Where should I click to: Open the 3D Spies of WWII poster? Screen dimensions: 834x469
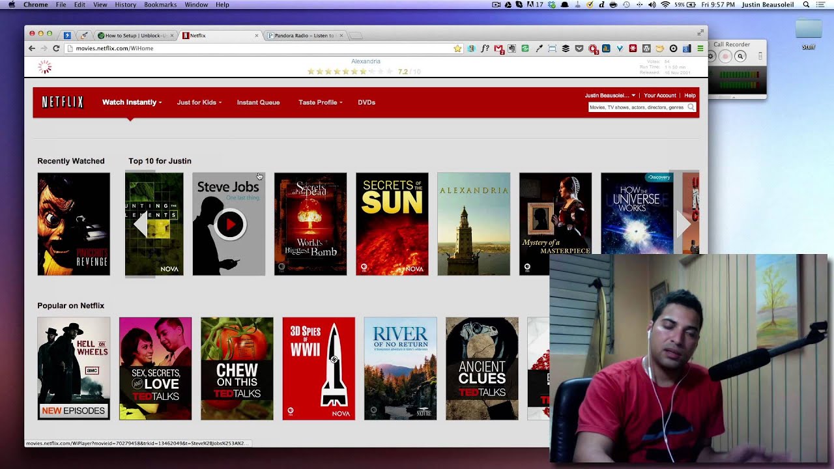(319, 369)
